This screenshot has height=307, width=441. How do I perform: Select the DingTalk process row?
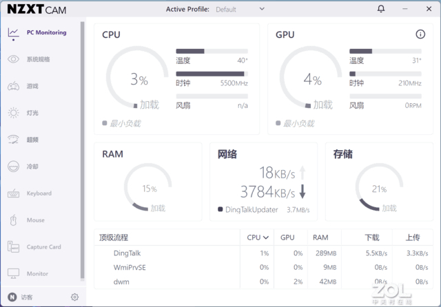pos(263,253)
